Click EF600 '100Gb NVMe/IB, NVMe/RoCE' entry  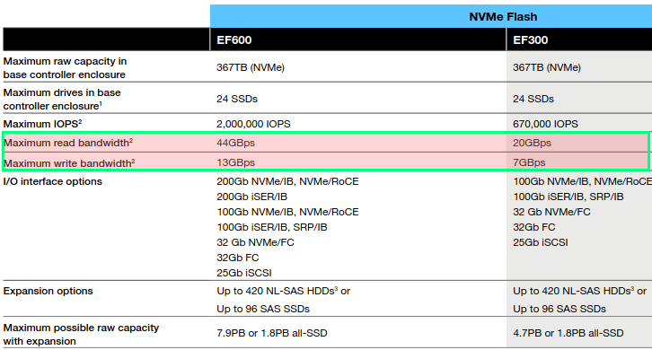point(287,212)
